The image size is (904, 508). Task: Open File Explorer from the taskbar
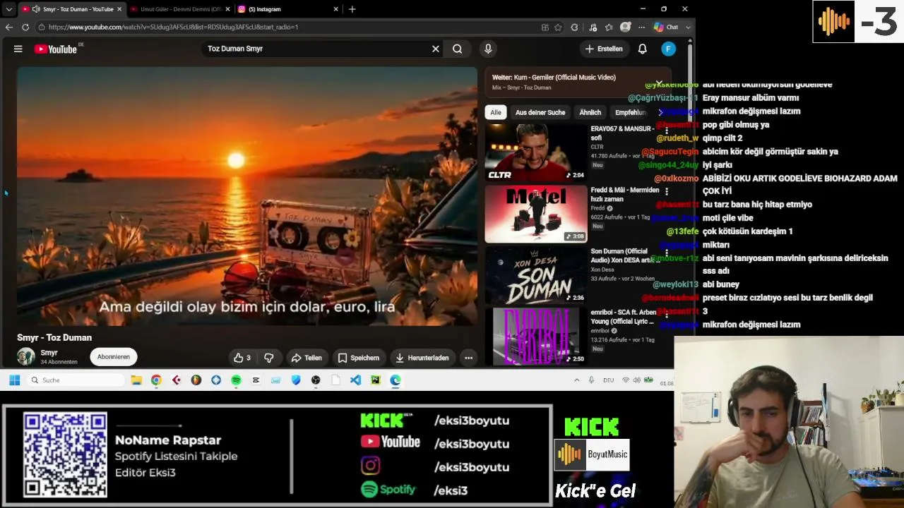point(136,380)
